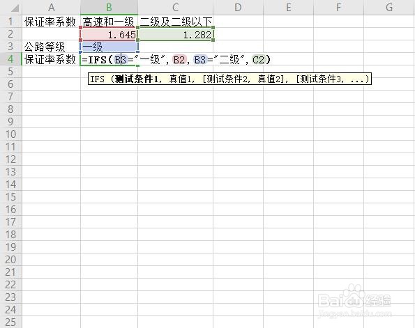The width and height of the screenshot is (415, 328).
Task: Click cell A4 containing 保证率系数
Action: point(52,59)
